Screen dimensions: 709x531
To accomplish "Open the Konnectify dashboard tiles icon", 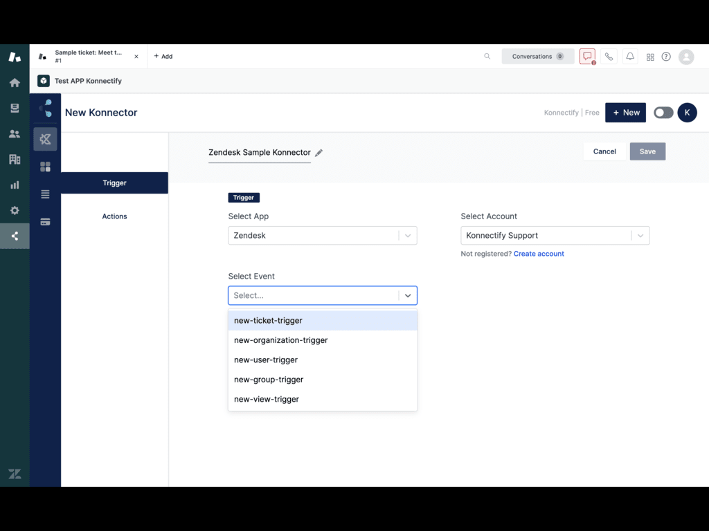I will coord(46,167).
